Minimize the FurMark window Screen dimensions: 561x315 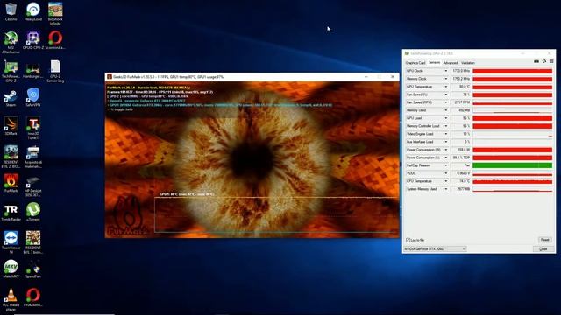[366, 77]
